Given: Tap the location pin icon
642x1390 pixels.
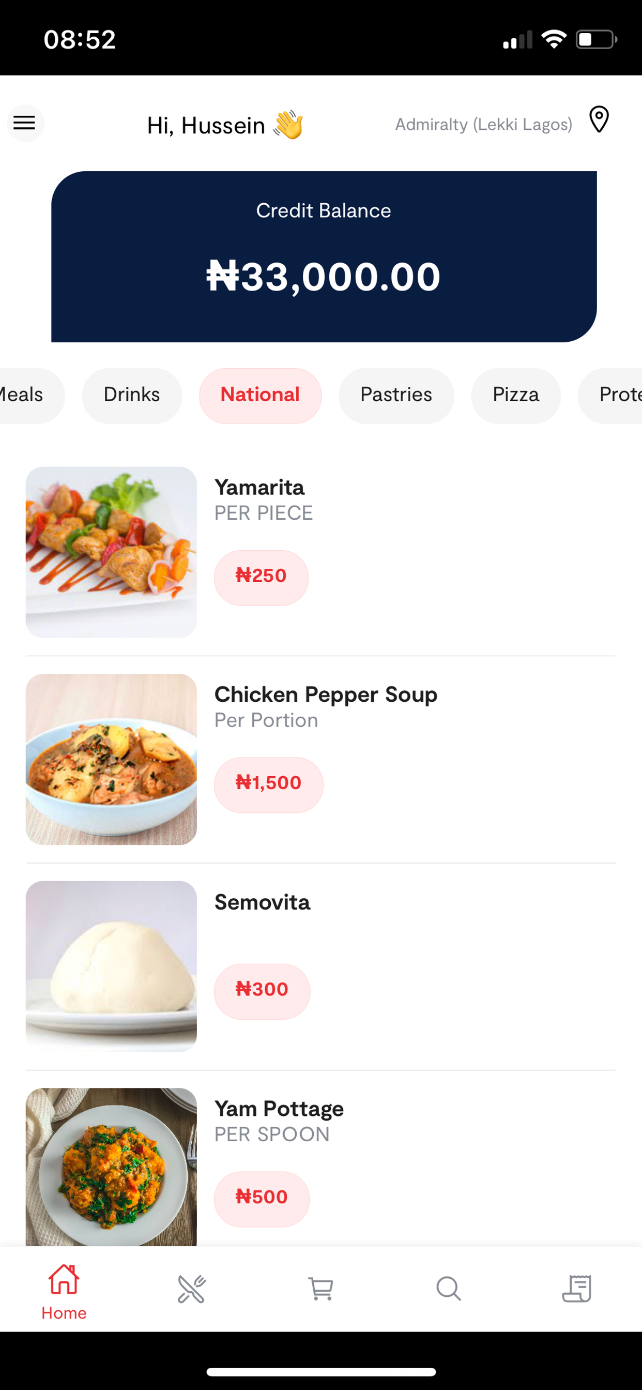Looking at the screenshot, I should coord(599,120).
